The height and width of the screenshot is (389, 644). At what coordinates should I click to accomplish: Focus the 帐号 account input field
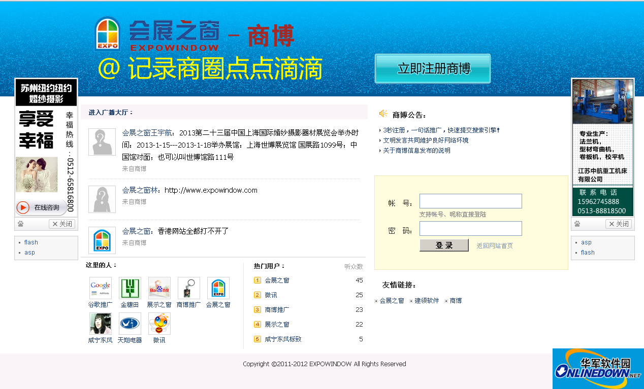coord(471,201)
